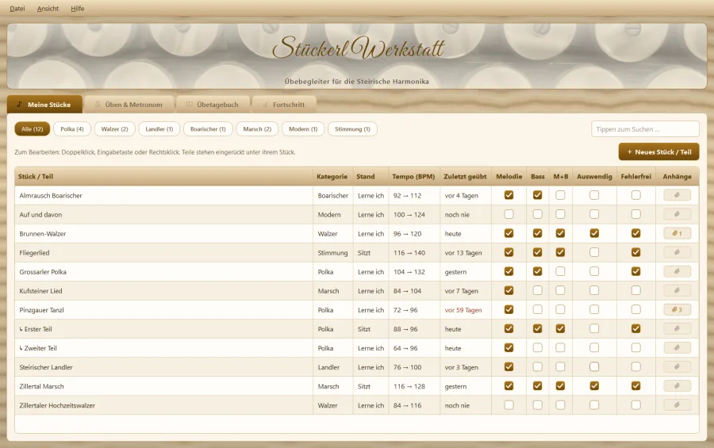The image size is (714, 448).
Task: Select the indented Erster Teil entry
Action: (x=36, y=329)
